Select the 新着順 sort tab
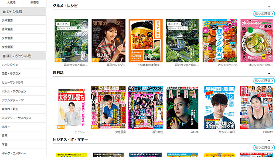The height and width of the screenshot is (157, 279). click(x=34, y=3)
